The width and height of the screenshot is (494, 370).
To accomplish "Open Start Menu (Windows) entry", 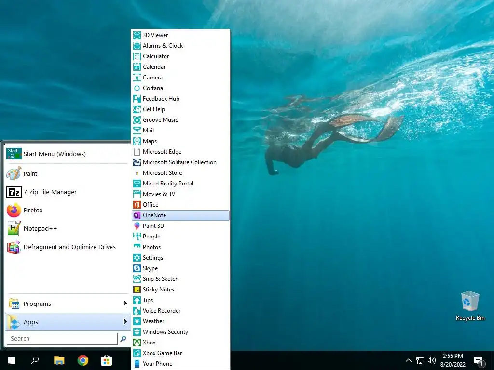I will (68, 154).
